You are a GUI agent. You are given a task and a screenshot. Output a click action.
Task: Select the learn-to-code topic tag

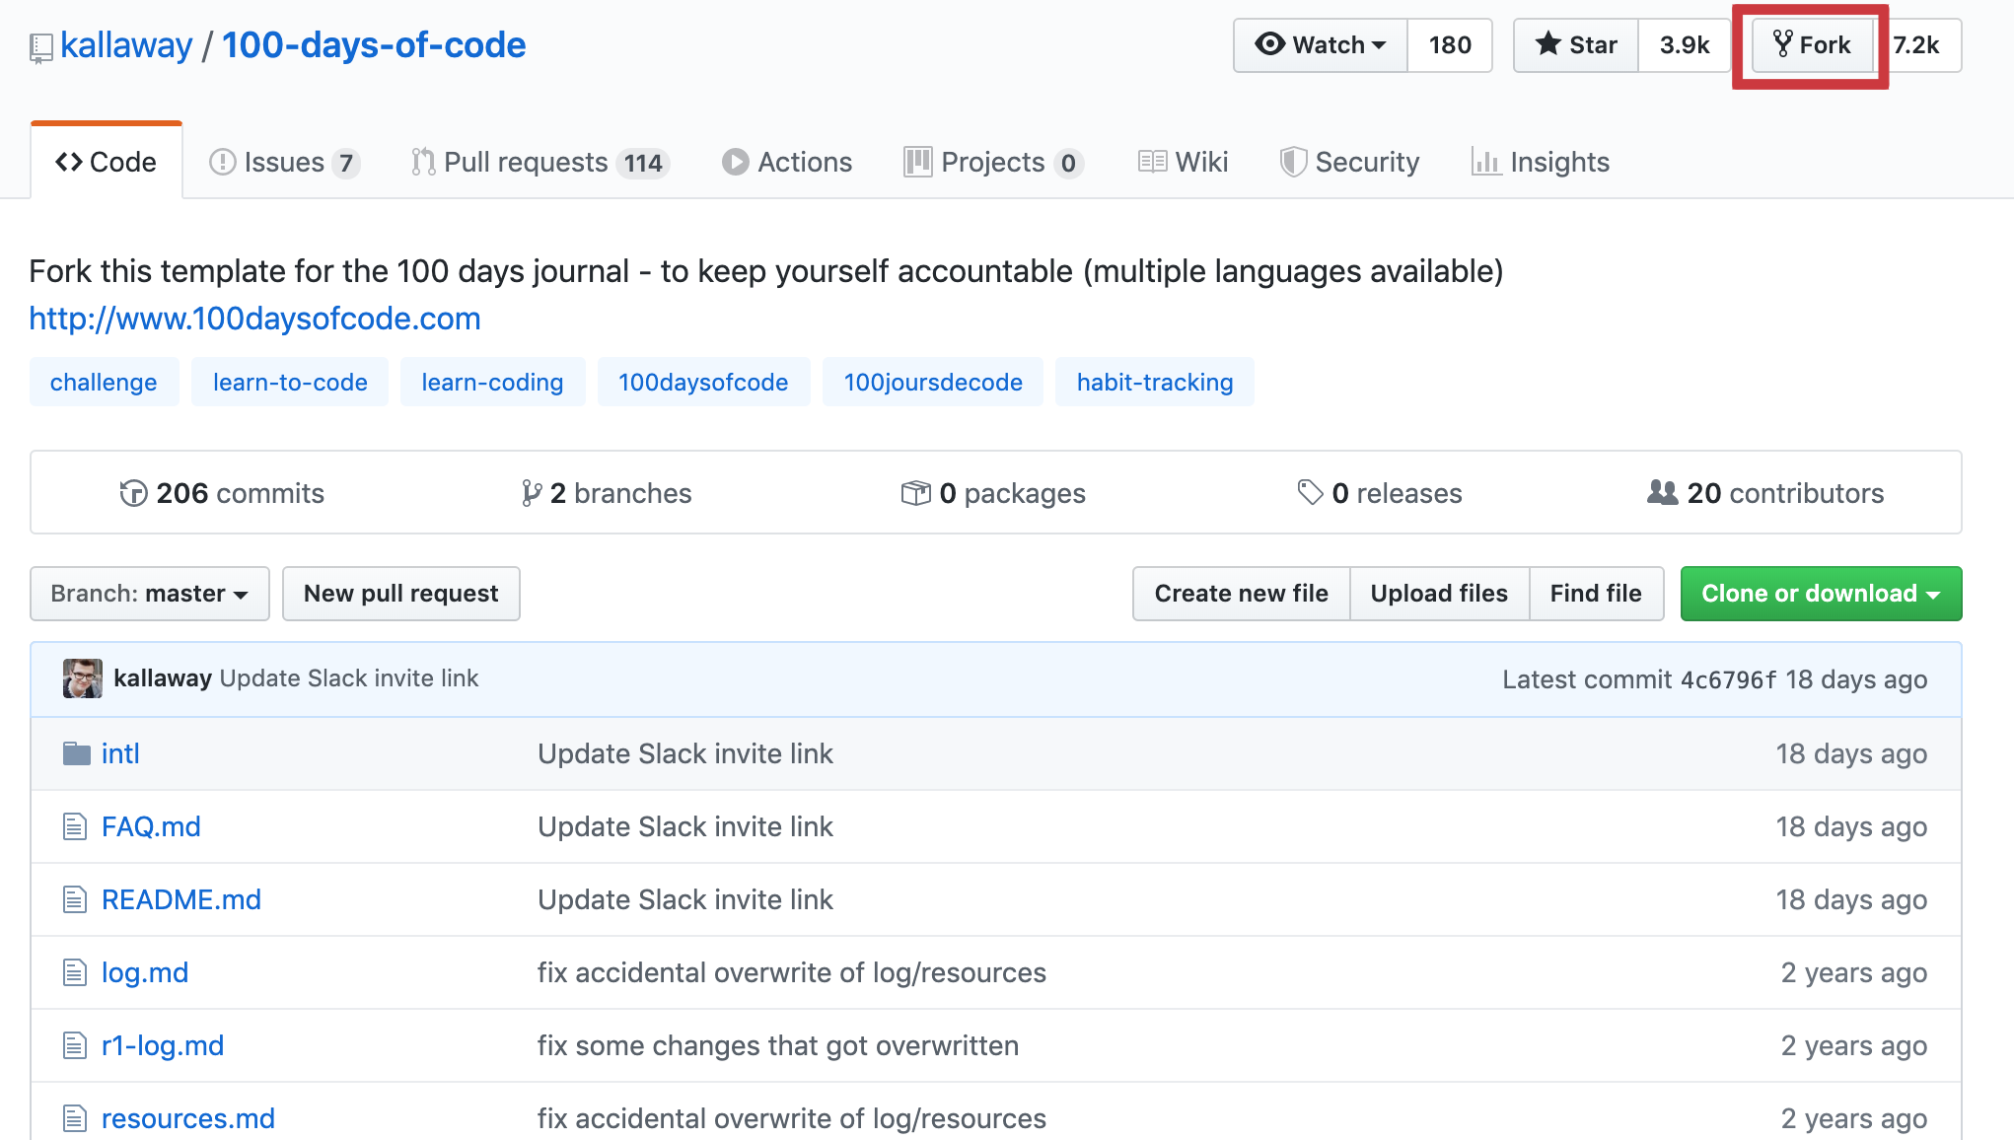pyautogui.click(x=290, y=382)
